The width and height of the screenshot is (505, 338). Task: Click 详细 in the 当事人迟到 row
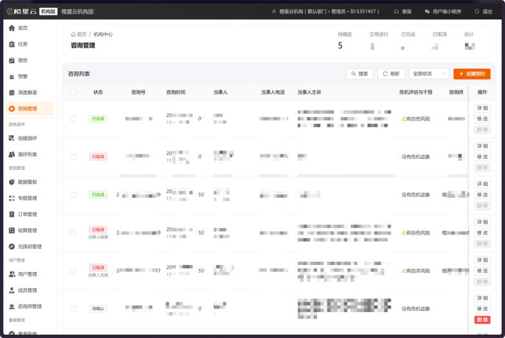point(482,260)
